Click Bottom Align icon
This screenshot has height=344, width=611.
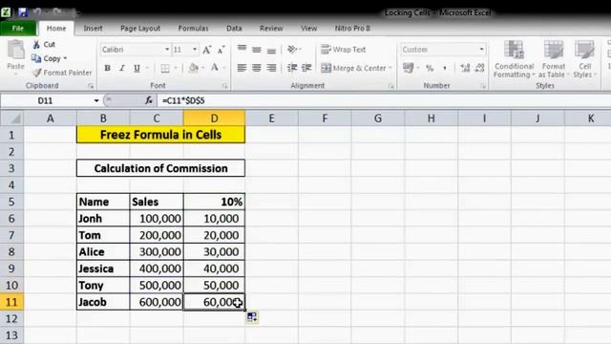point(271,50)
